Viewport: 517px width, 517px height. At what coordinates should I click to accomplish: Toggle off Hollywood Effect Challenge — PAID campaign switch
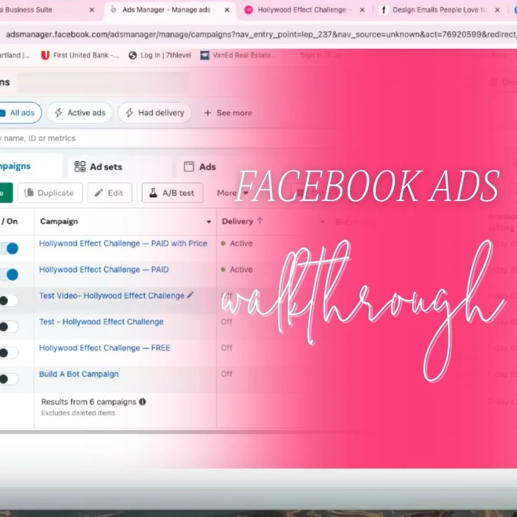tap(9, 274)
